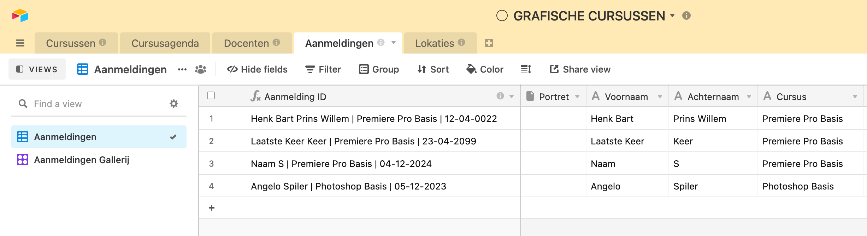Viewport: 867px width, 236px height.
Task: Click the formula fx icon
Action: (255, 96)
